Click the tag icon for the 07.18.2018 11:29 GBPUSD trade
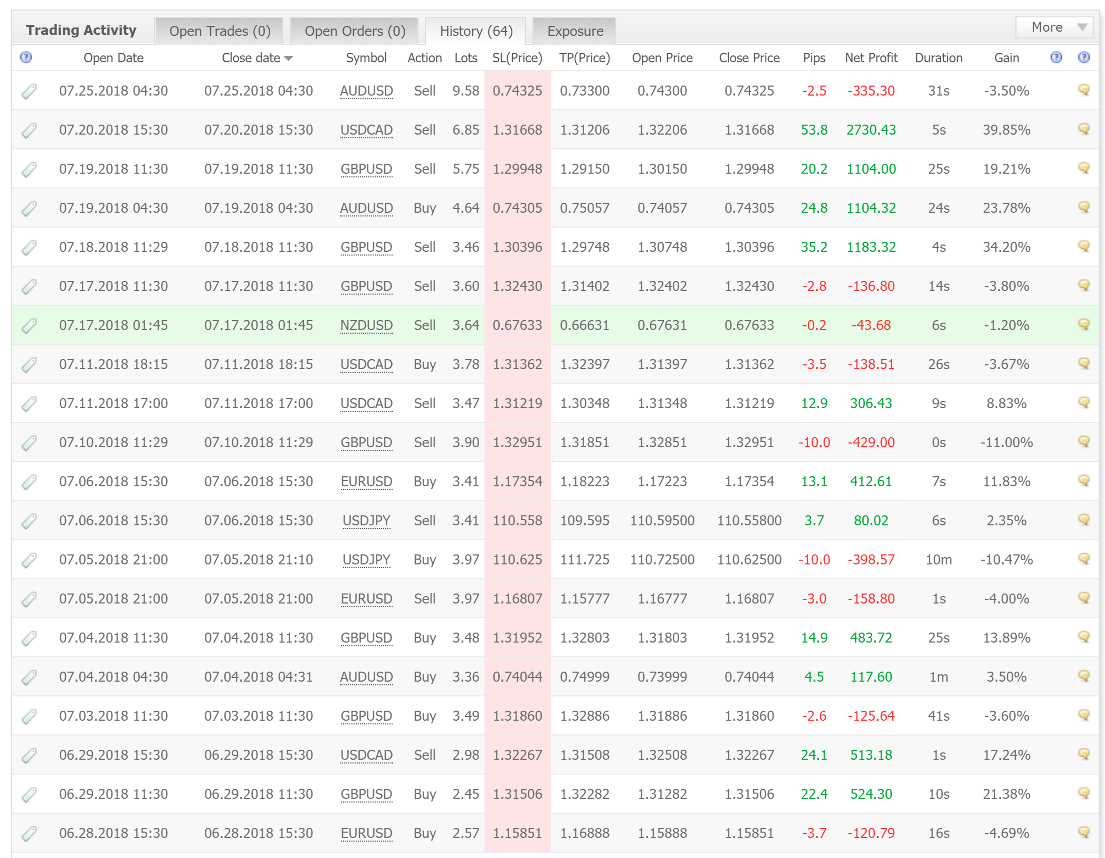Screen dimensions: 1105x858 [29, 248]
